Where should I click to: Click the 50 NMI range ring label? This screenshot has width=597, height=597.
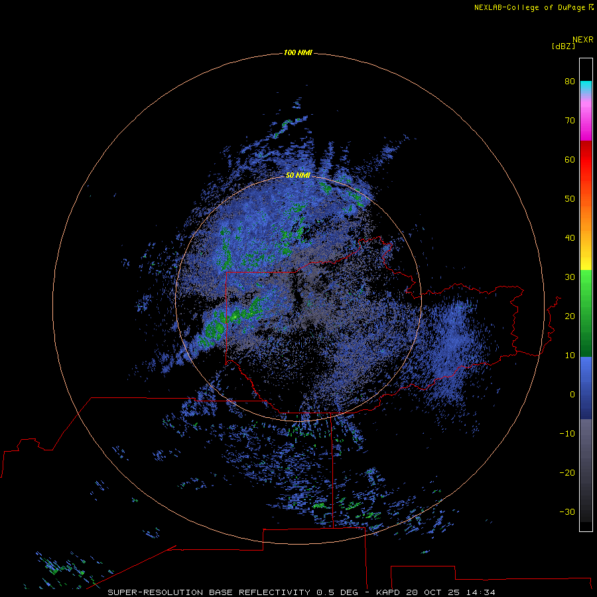pos(298,175)
